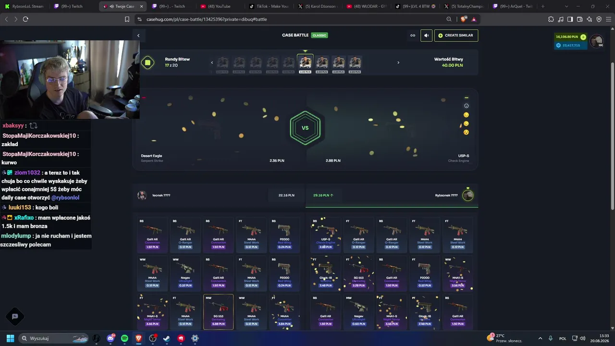Open the user profile avatar menu

(x=597, y=41)
